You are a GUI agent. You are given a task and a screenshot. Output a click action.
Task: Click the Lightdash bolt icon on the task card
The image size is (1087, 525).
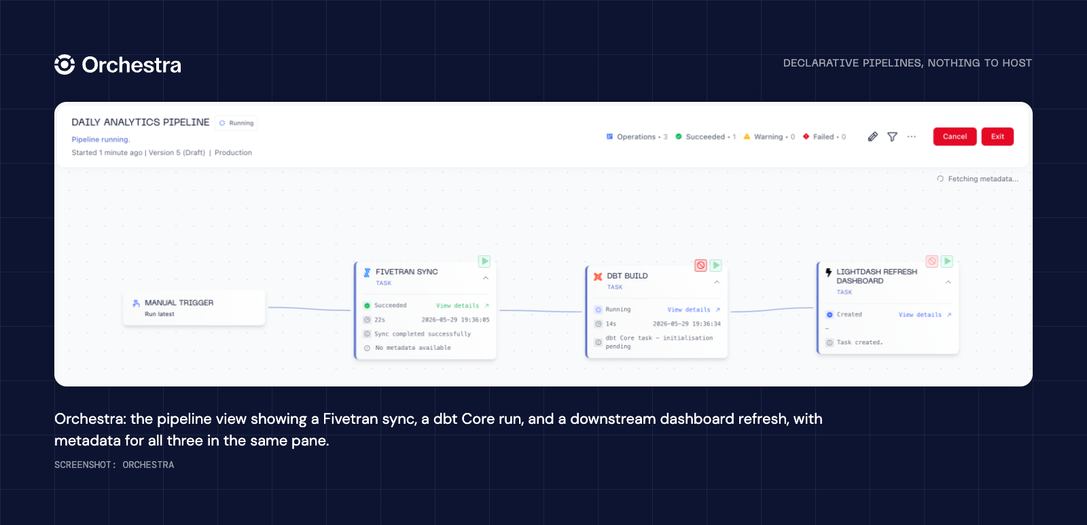tap(828, 272)
